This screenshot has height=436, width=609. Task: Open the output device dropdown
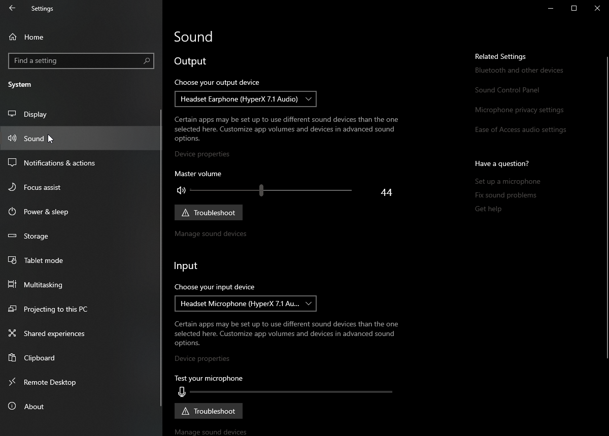[x=245, y=99]
